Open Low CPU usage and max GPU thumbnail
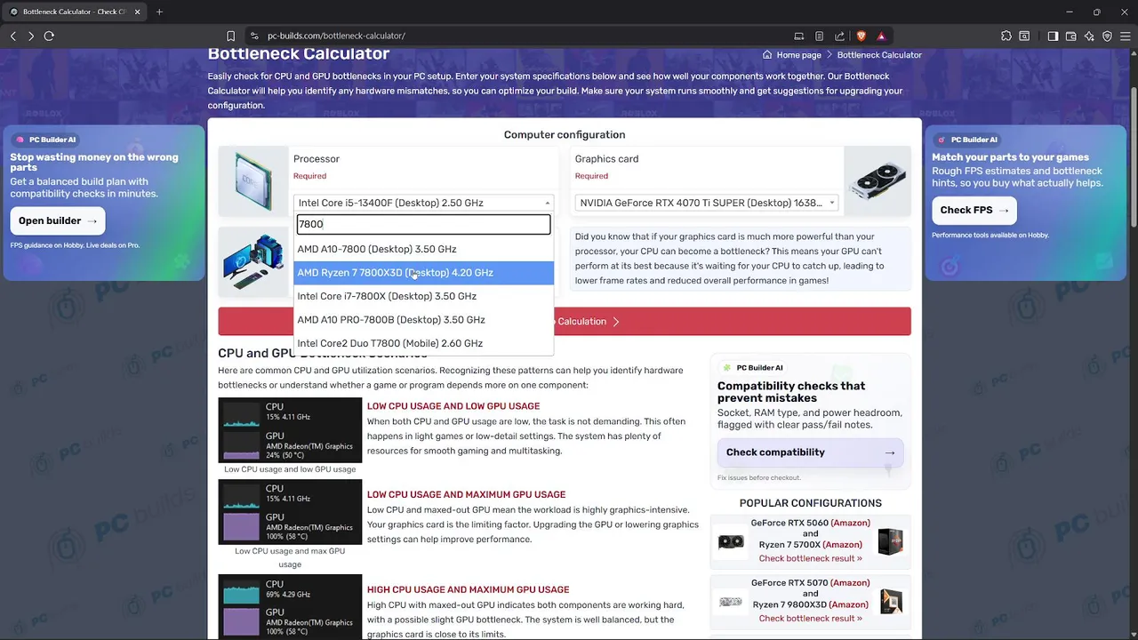This screenshot has width=1138, height=640. point(290,512)
